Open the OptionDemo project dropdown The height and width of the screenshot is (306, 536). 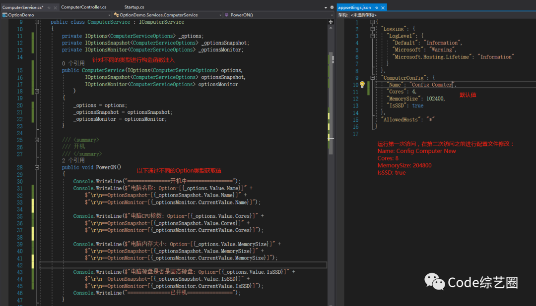(x=57, y=15)
